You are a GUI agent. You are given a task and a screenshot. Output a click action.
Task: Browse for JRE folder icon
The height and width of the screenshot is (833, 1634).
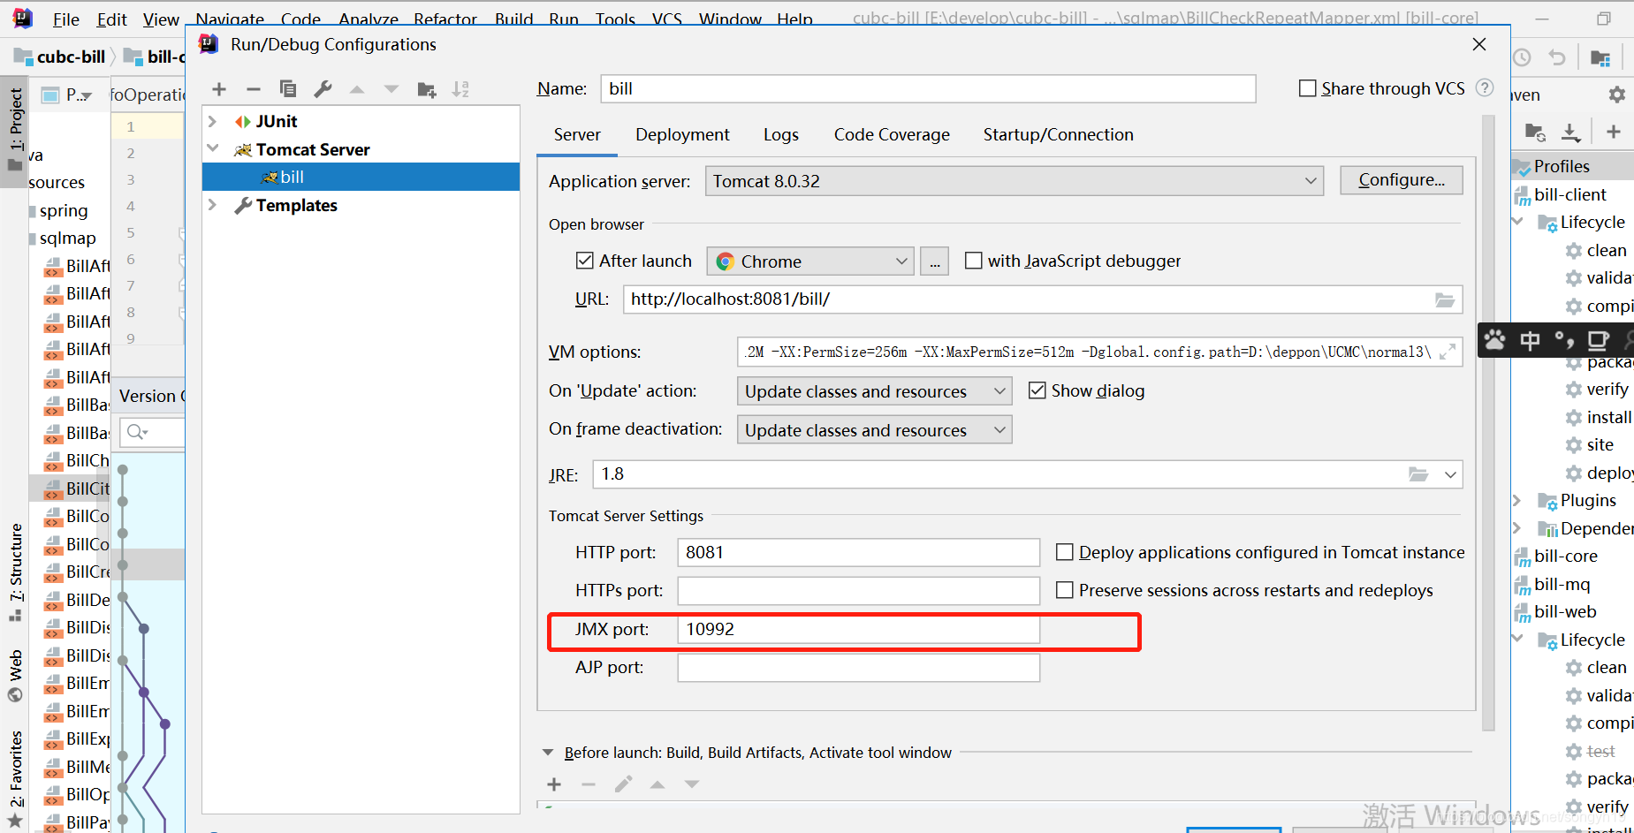tap(1418, 474)
